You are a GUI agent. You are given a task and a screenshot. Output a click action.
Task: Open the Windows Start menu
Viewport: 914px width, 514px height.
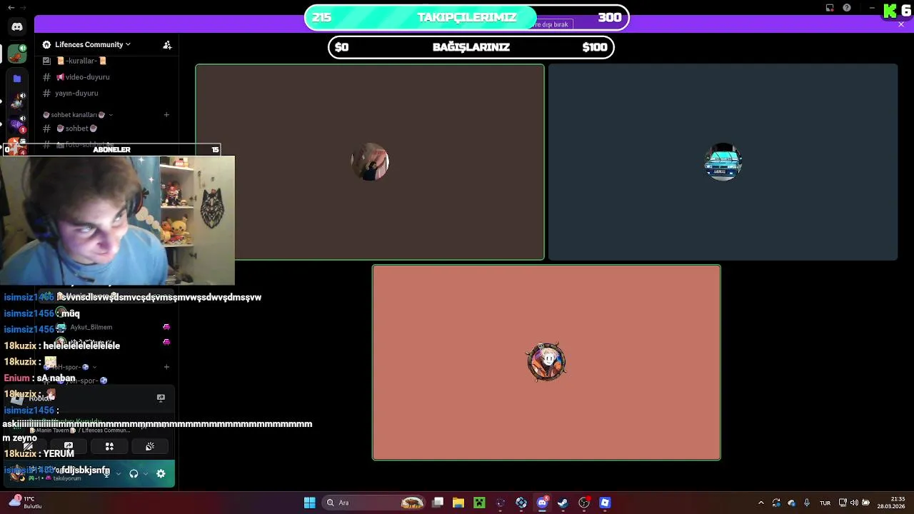tap(309, 503)
